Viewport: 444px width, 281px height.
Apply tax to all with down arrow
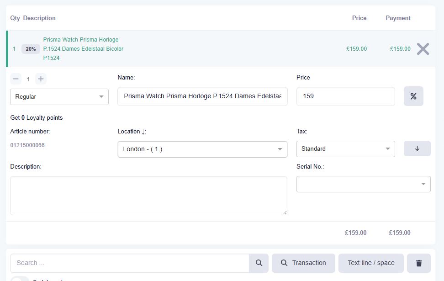(417, 148)
